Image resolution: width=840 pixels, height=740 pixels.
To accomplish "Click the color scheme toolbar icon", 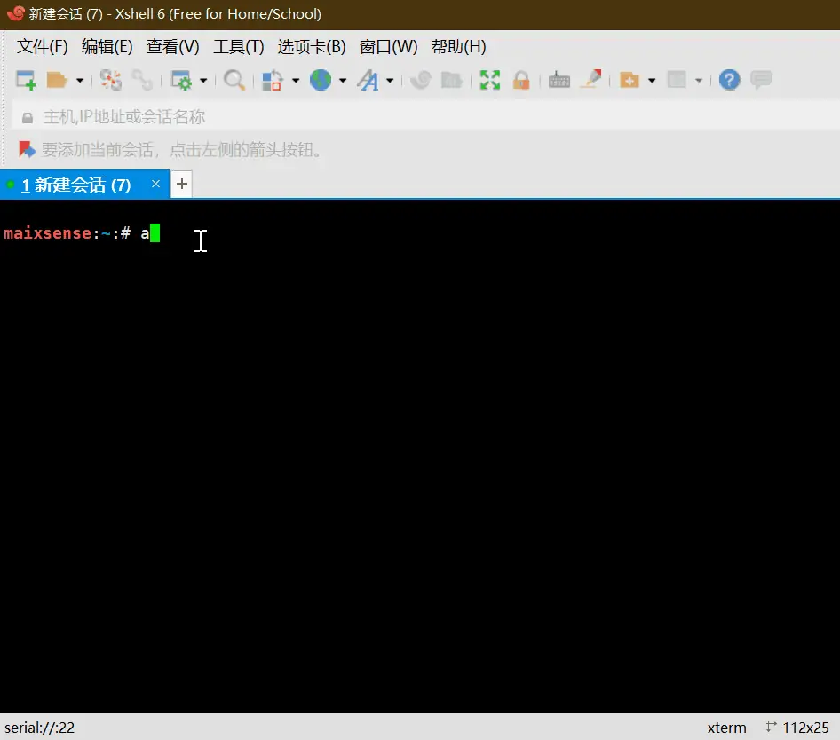I will pyautogui.click(x=273, y=81).
